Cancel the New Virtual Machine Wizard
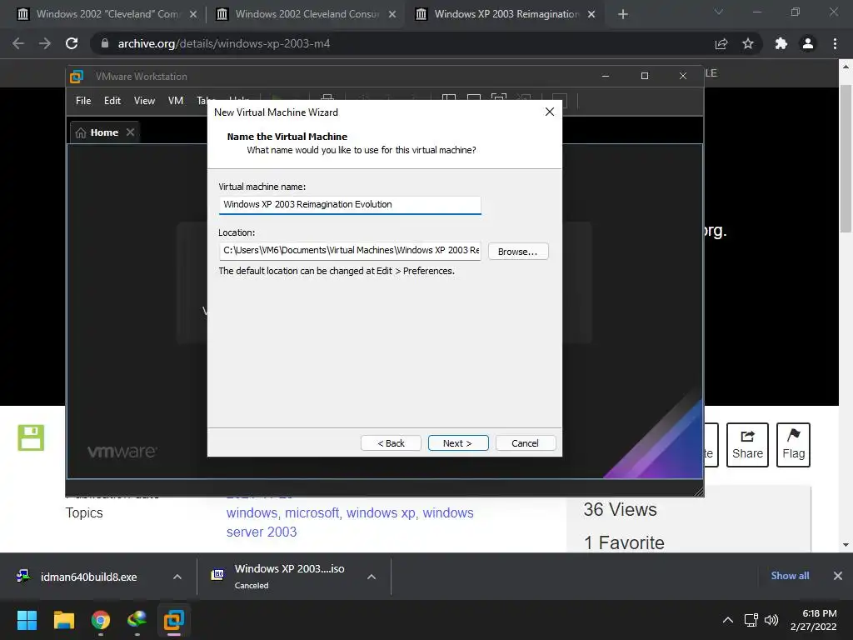The image size is (853, 640). coord(525,443)
